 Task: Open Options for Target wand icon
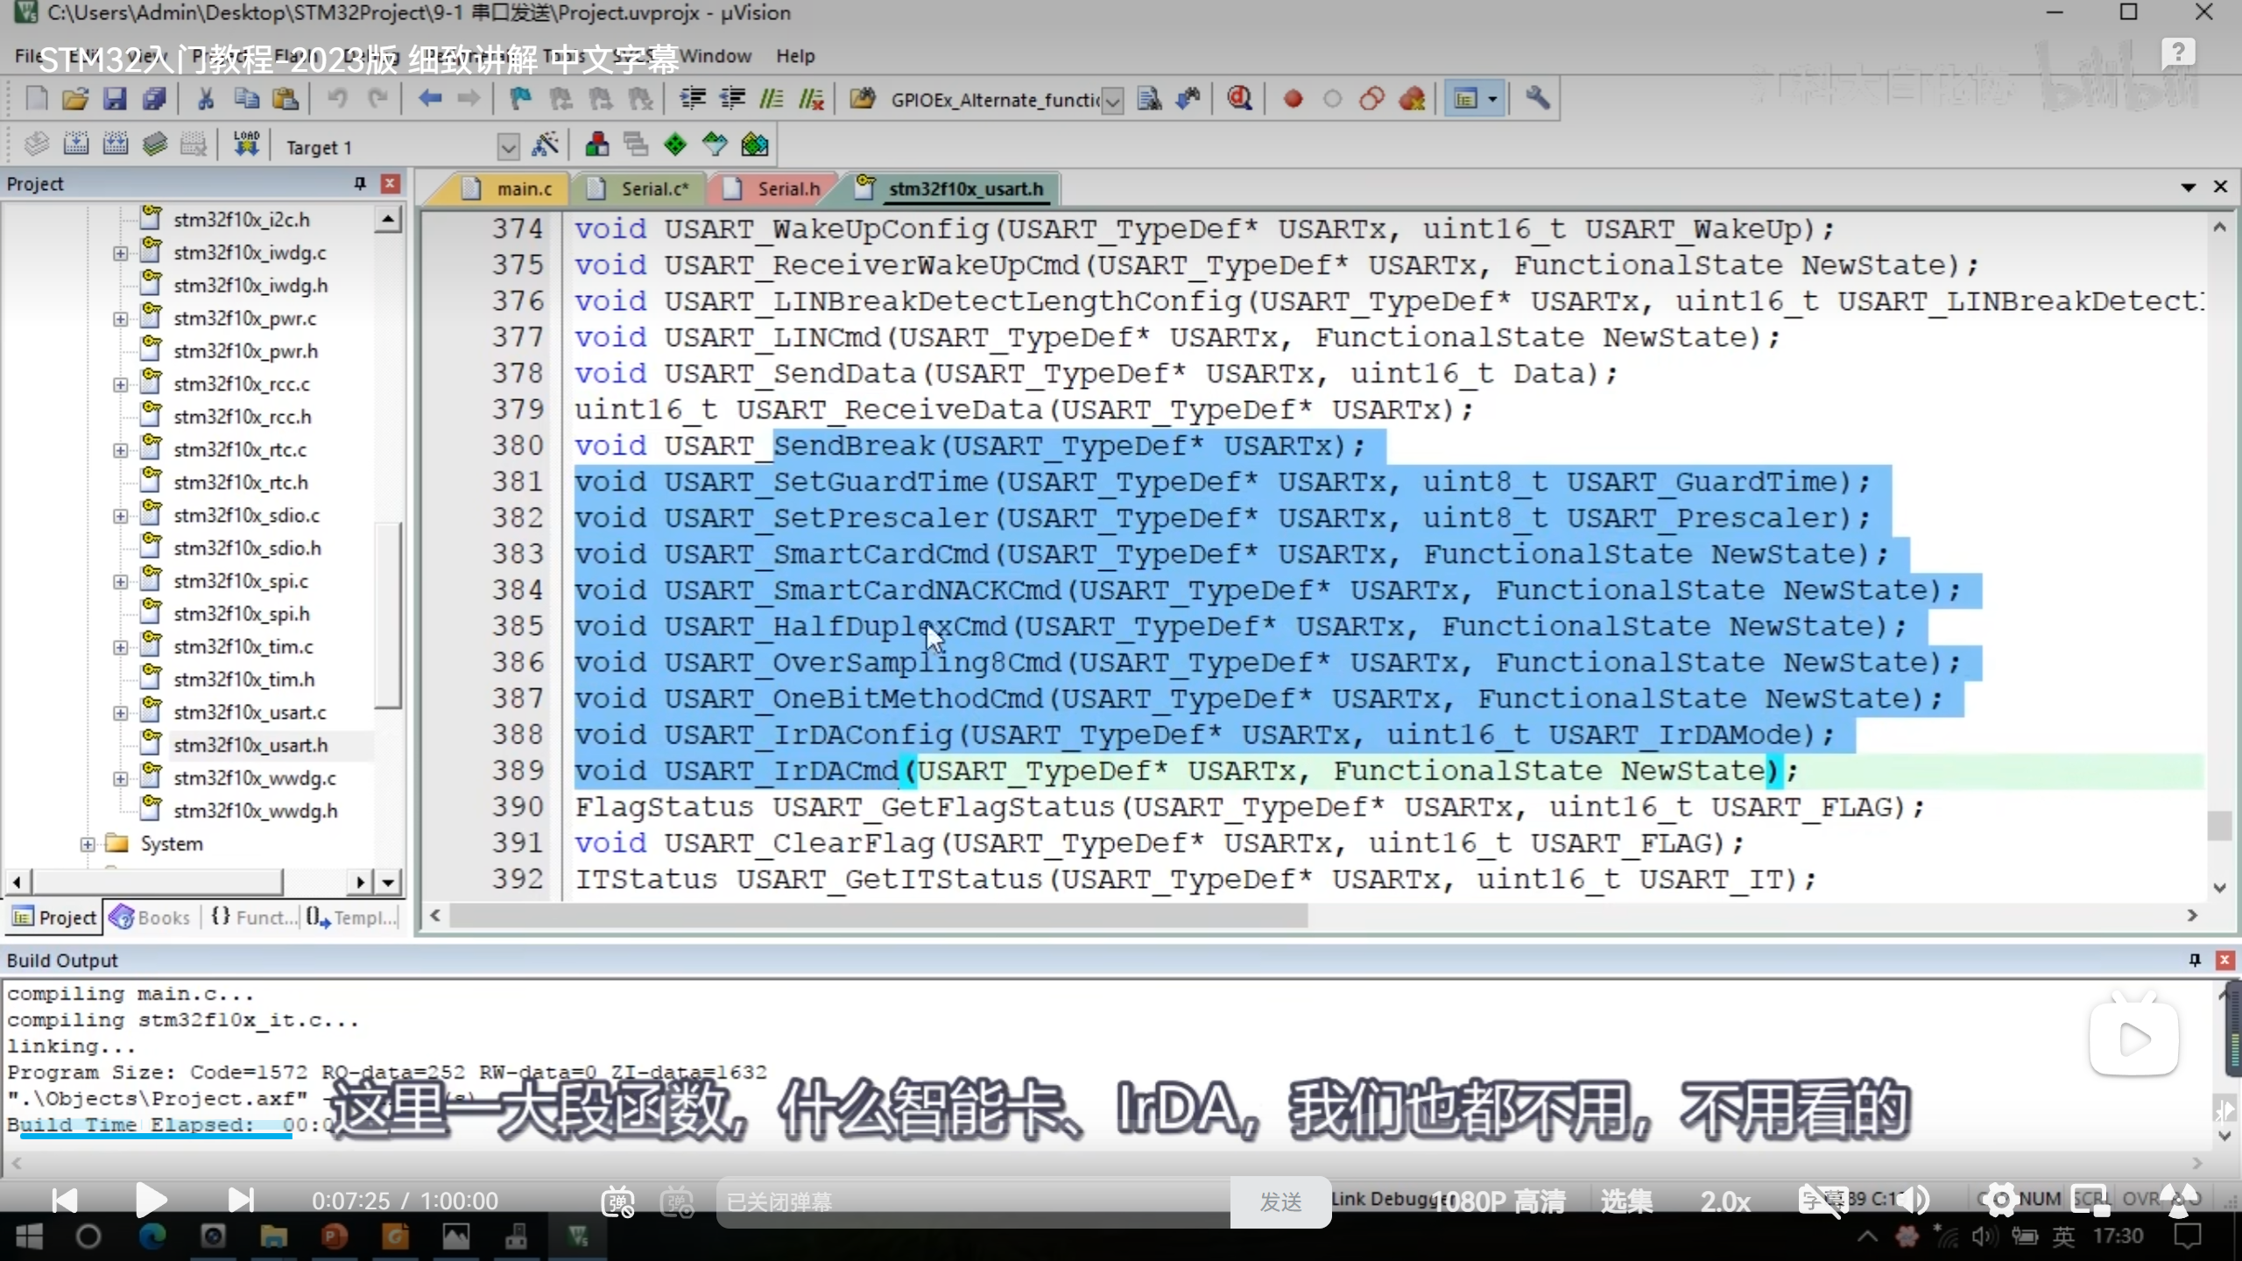pos(545,145)
